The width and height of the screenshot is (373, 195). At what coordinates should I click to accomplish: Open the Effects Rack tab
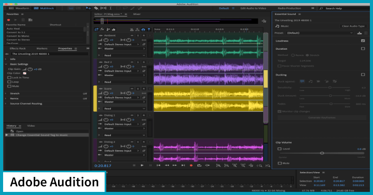tap(18, 49)
